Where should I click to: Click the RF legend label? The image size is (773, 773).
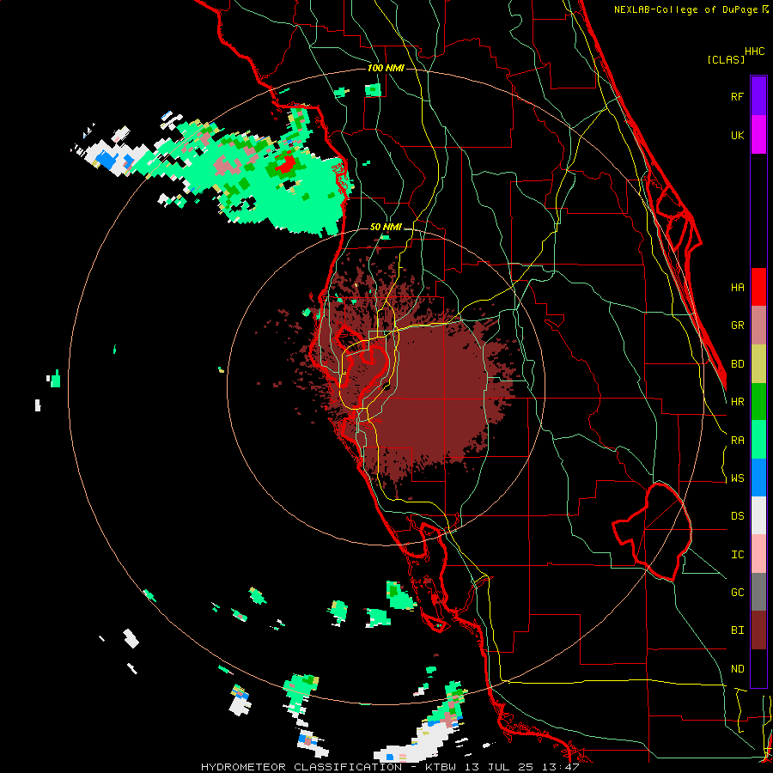[x=737, y=96]
